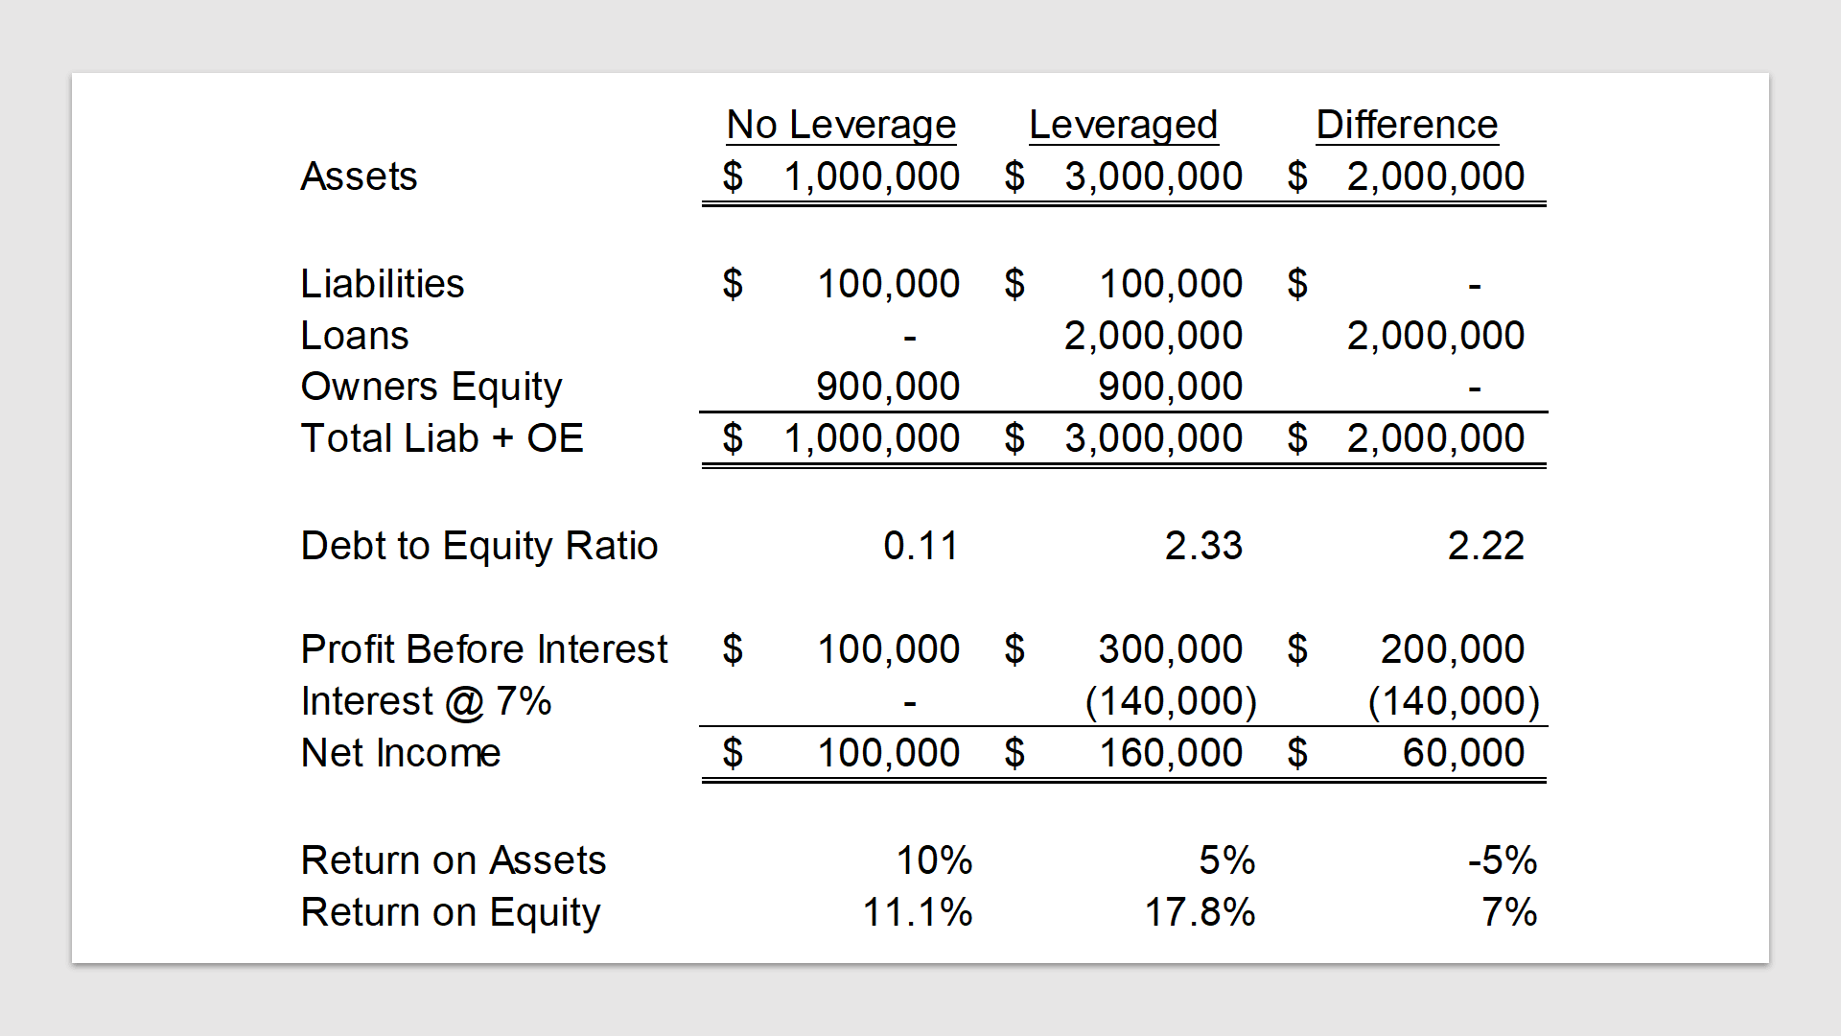Click the Net Income row label
1841x1036 pixels.
(401, 753)
